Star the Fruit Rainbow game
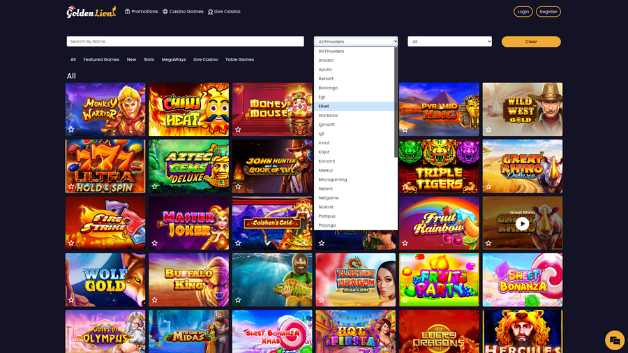The image size is (628, 353). coord(405,243)
